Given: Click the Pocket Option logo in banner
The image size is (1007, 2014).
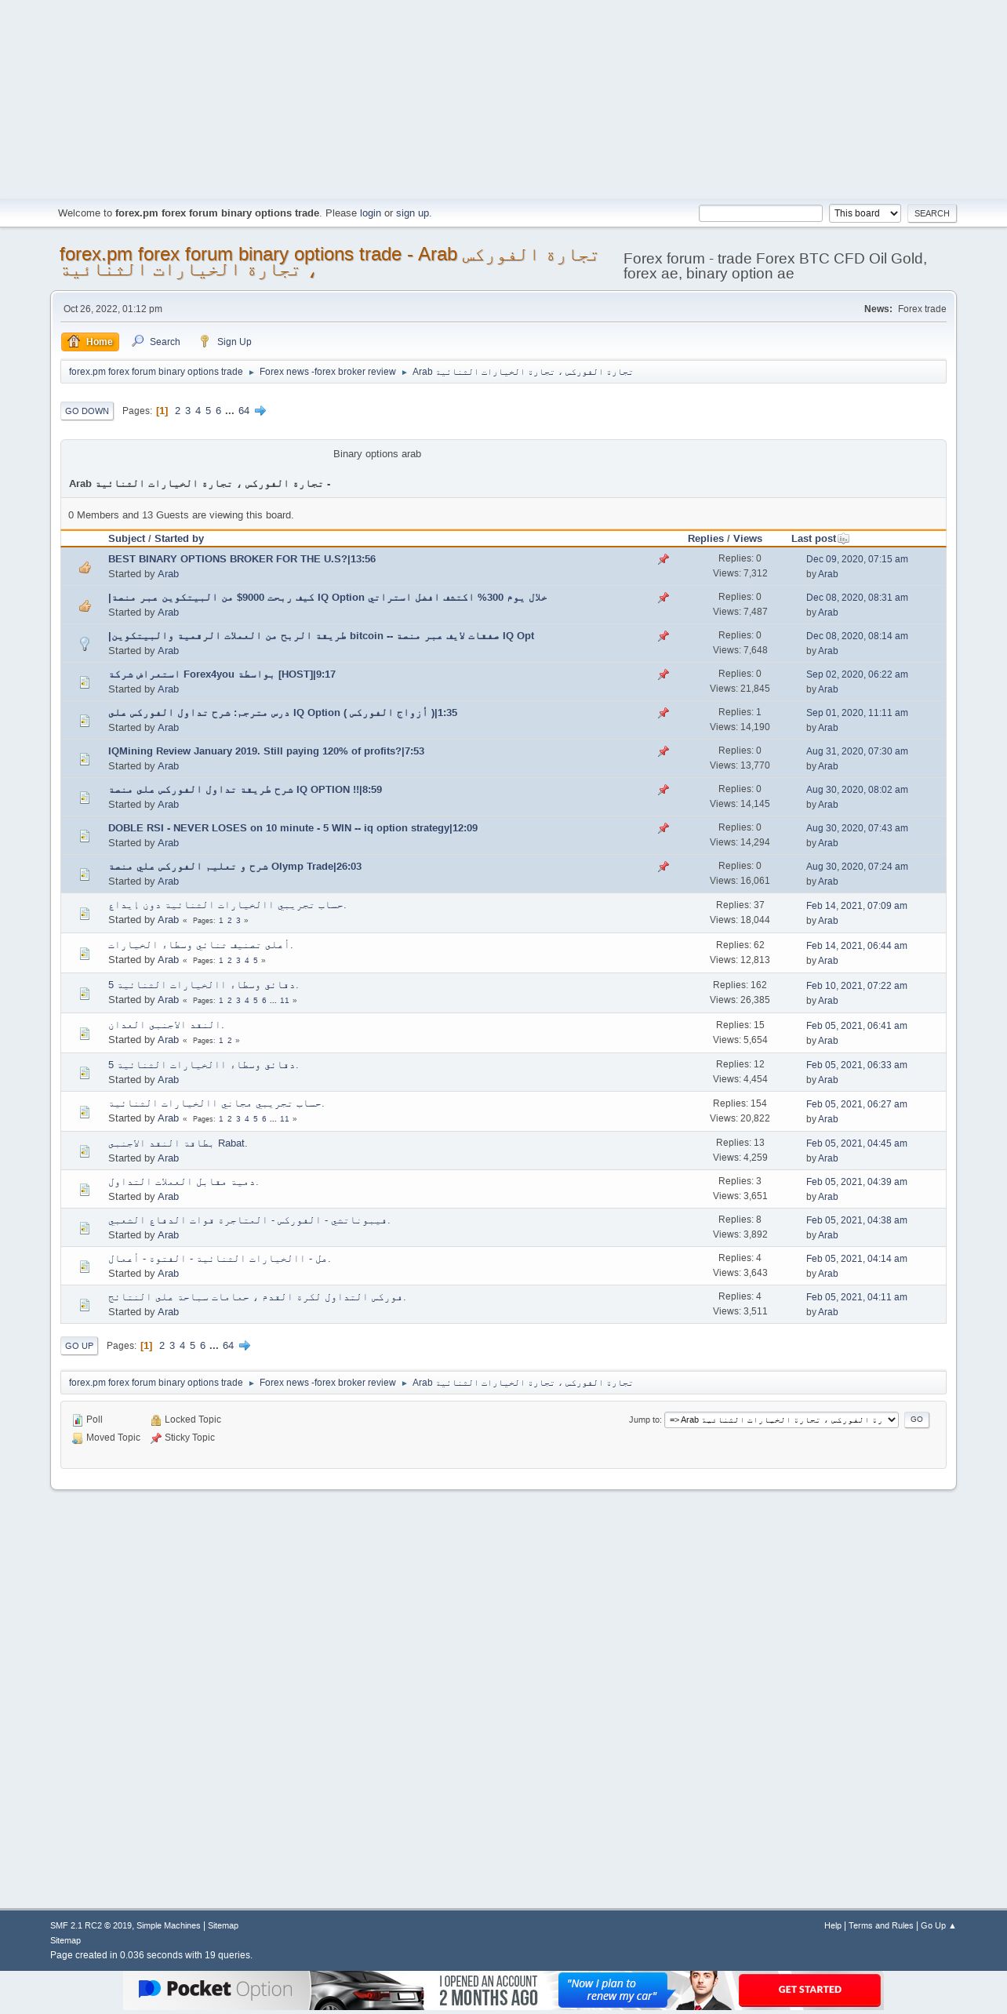Looking at the screenshot, I should pyautogui.click(x=215, y=1989).
